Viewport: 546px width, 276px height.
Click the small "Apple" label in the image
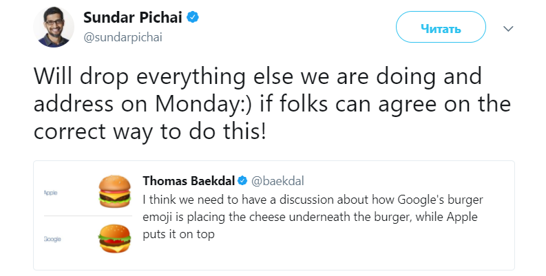(50, 193)
